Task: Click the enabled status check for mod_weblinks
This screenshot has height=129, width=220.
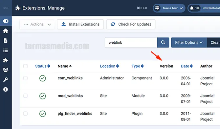Action: pos(42,96)
